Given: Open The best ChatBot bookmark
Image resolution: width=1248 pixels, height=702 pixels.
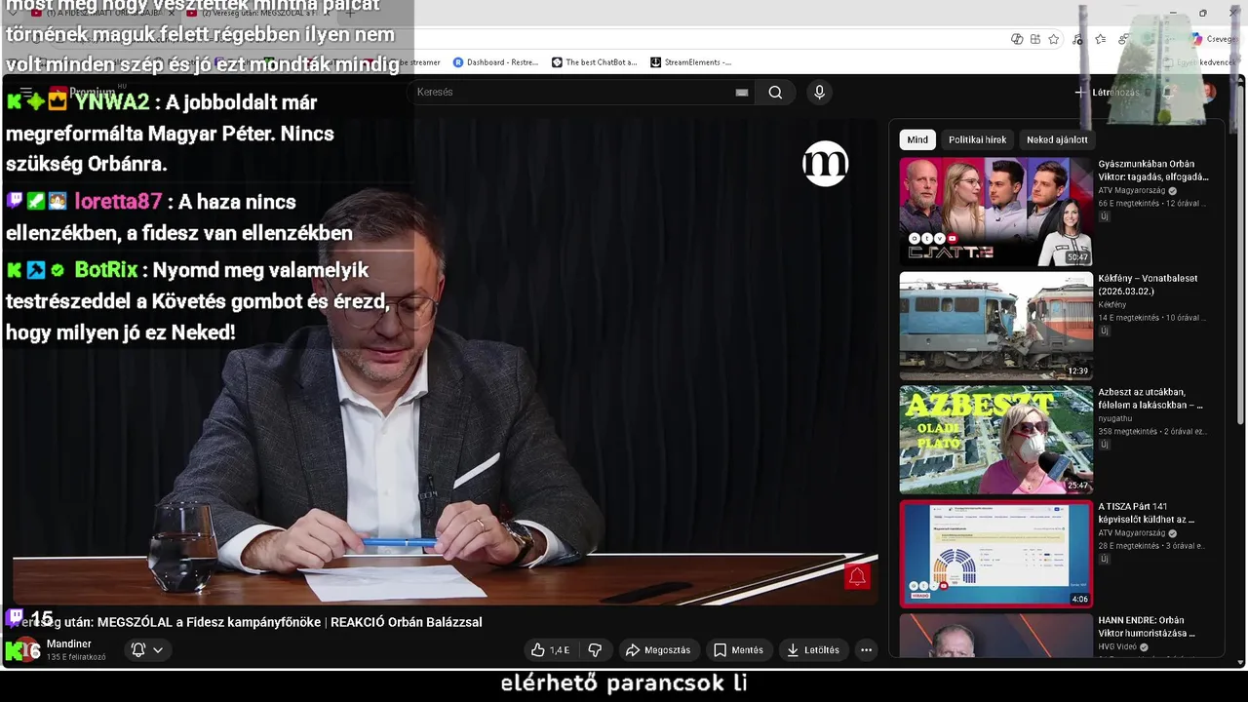Looking at the screenshot, I should pos(594,62).
